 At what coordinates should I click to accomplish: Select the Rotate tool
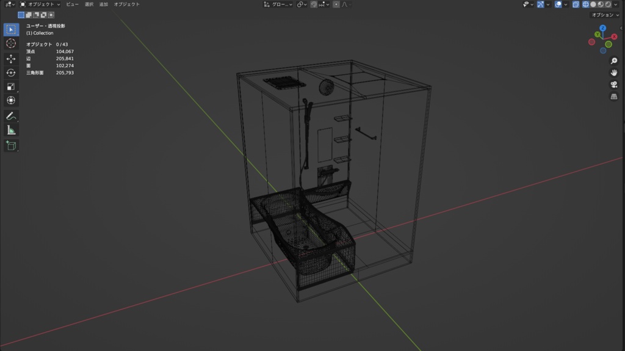[x=11, y=73]
